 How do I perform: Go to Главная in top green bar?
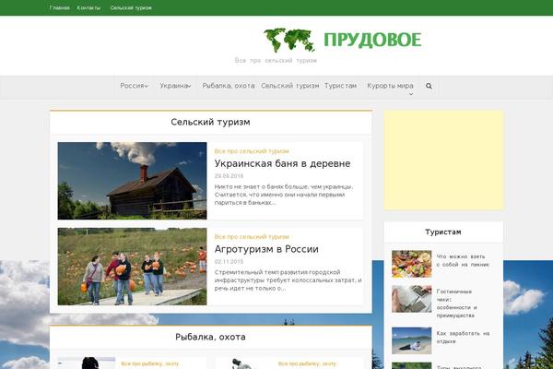click(59, 7)
